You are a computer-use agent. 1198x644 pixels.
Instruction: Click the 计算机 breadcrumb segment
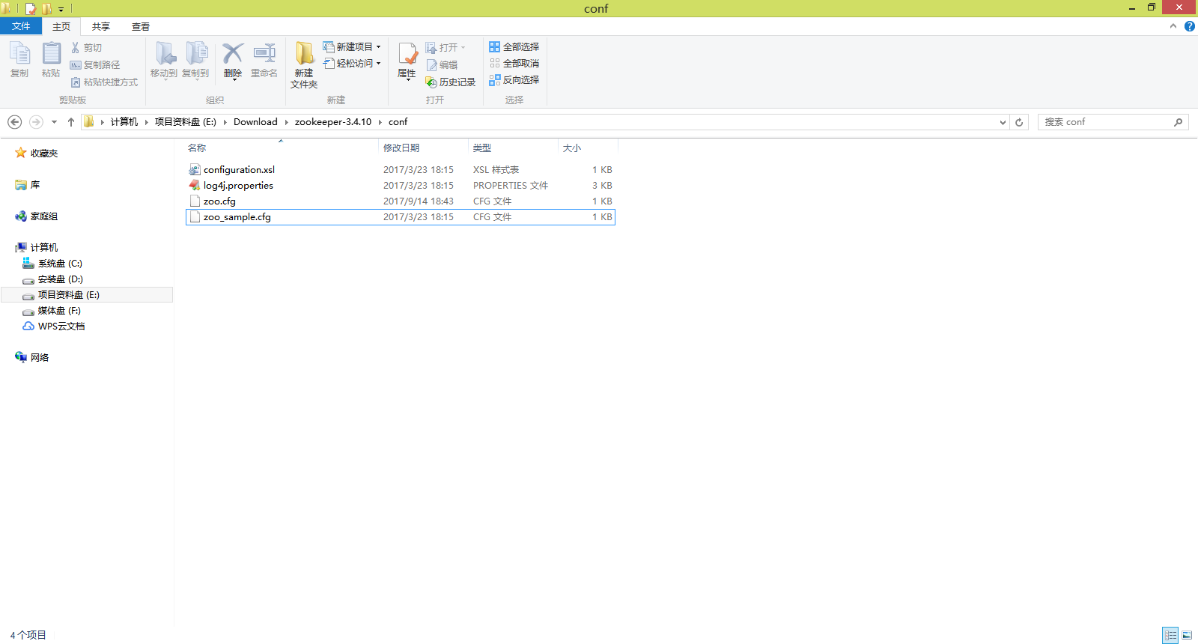point(124,122)
